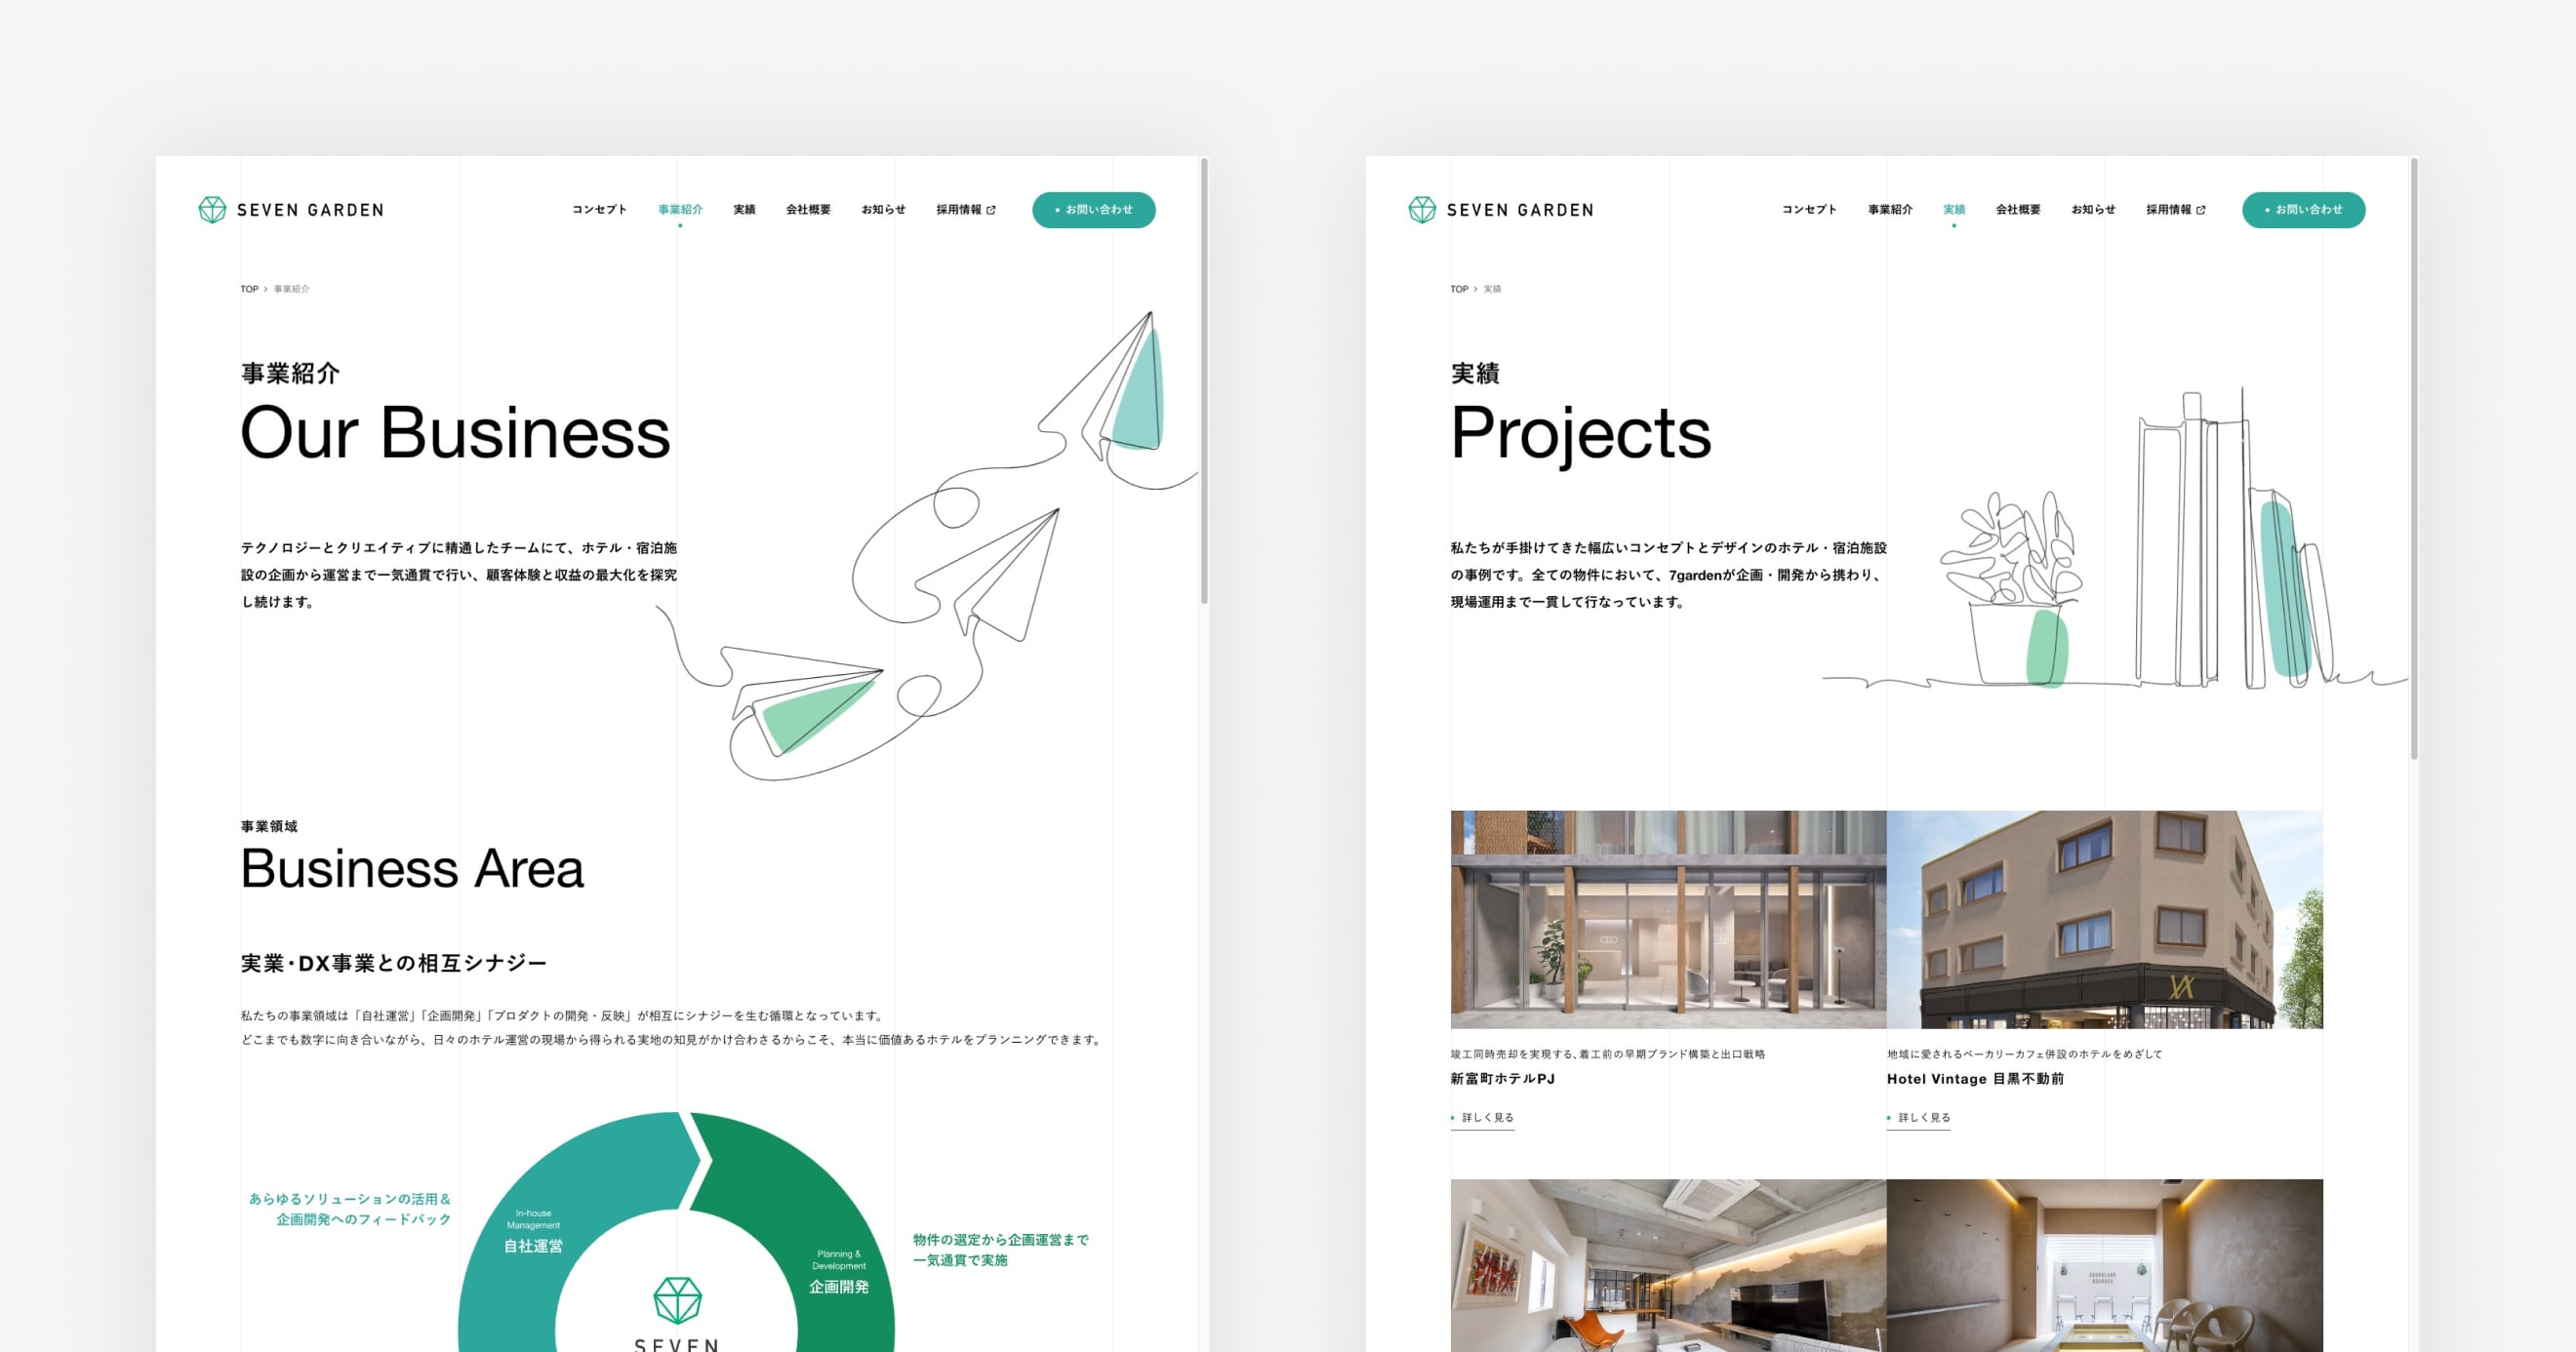Click Seven Garden logo icon on left page
2576x1352 pixels.
pos(212,210)
